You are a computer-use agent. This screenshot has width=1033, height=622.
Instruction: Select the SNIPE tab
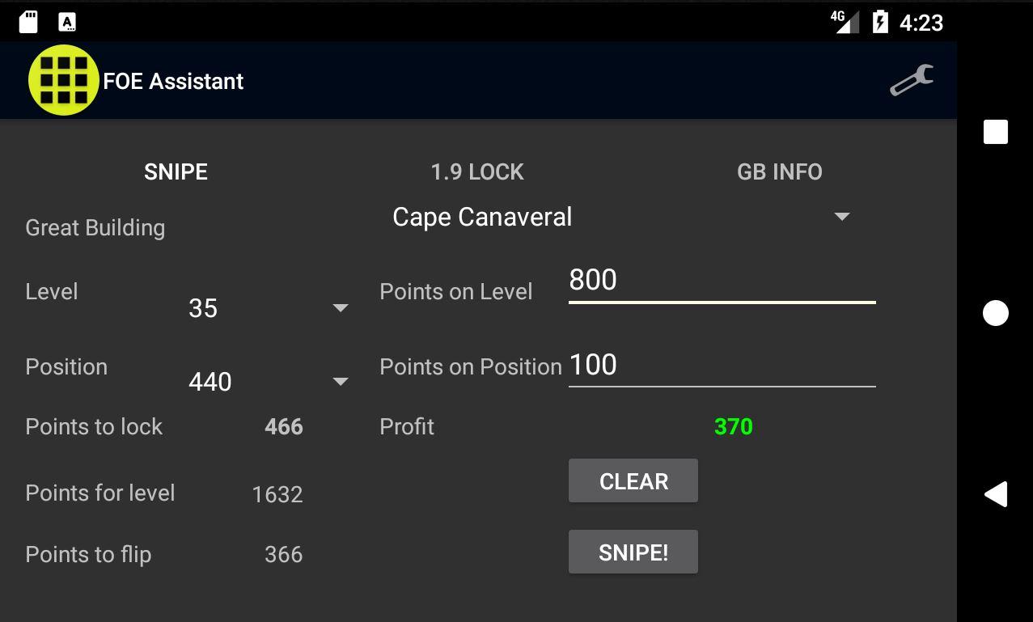pyautogui.click(x=176, y=171)
